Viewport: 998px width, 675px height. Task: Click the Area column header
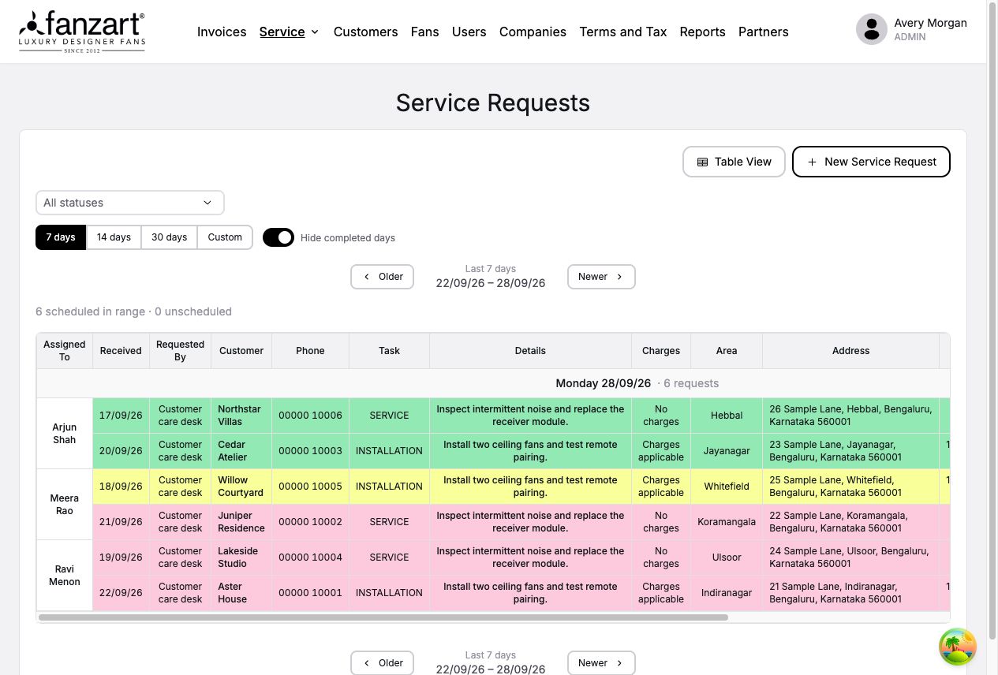coord(727,351)
